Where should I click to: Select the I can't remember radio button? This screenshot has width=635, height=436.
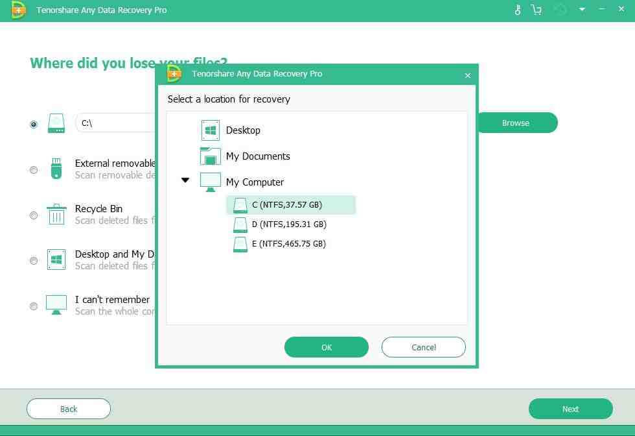(34, 306)
